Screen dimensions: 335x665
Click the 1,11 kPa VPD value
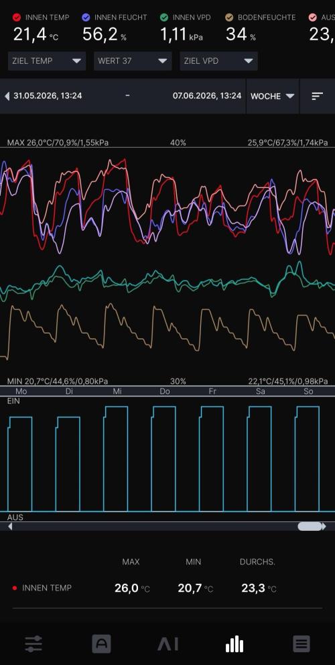182,34
